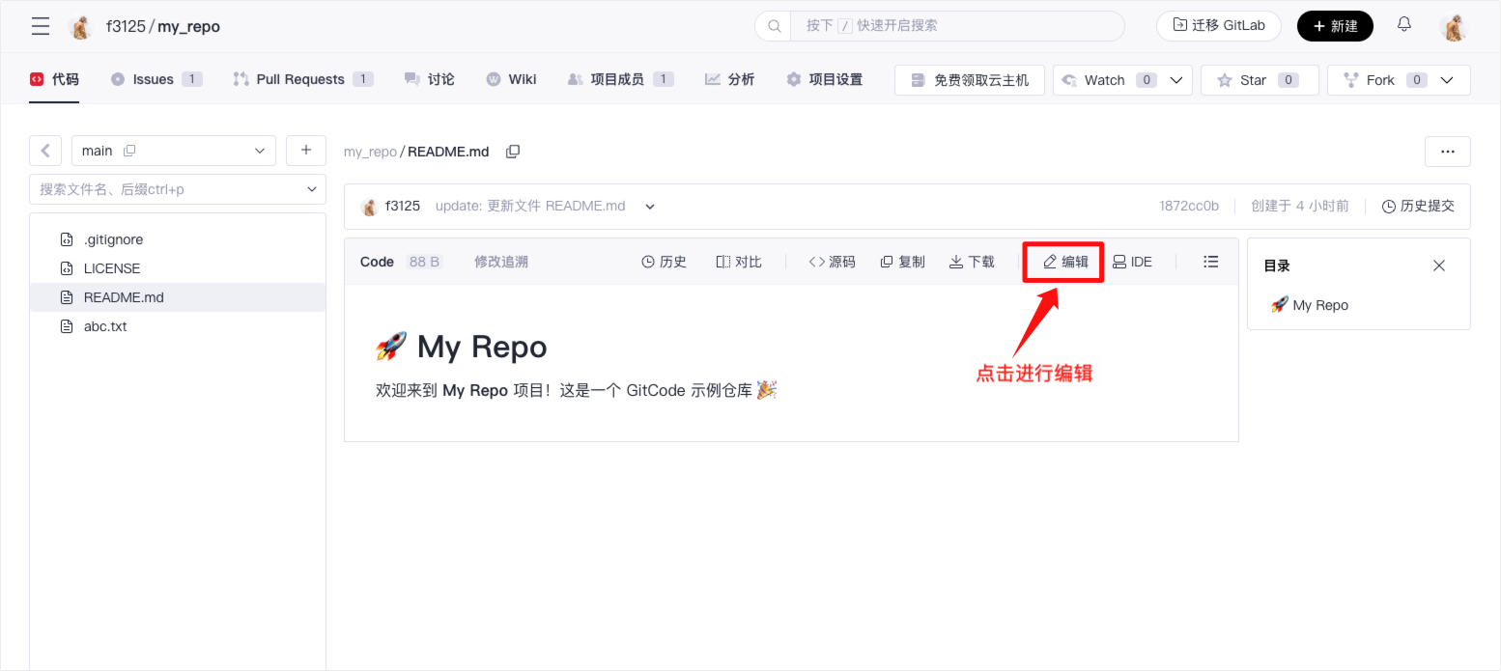Star this repository
1501x671 pixels.
(1253, 80)
